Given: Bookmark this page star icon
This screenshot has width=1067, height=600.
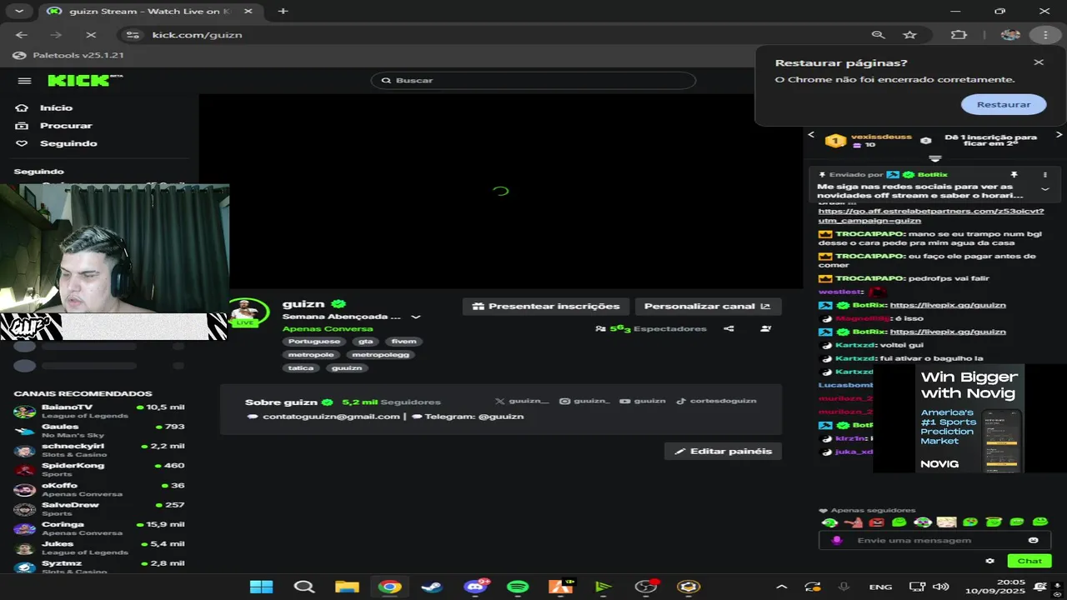Looking at the screenshot, I should (909, 35).
